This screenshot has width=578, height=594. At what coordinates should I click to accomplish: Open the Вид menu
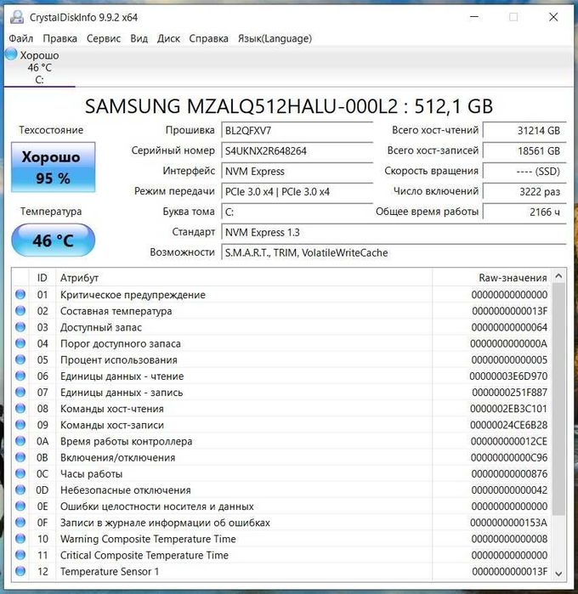[x=139, y=38]
